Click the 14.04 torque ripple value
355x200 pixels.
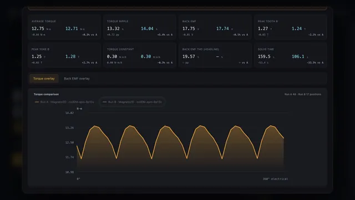[x=147, y=28]
